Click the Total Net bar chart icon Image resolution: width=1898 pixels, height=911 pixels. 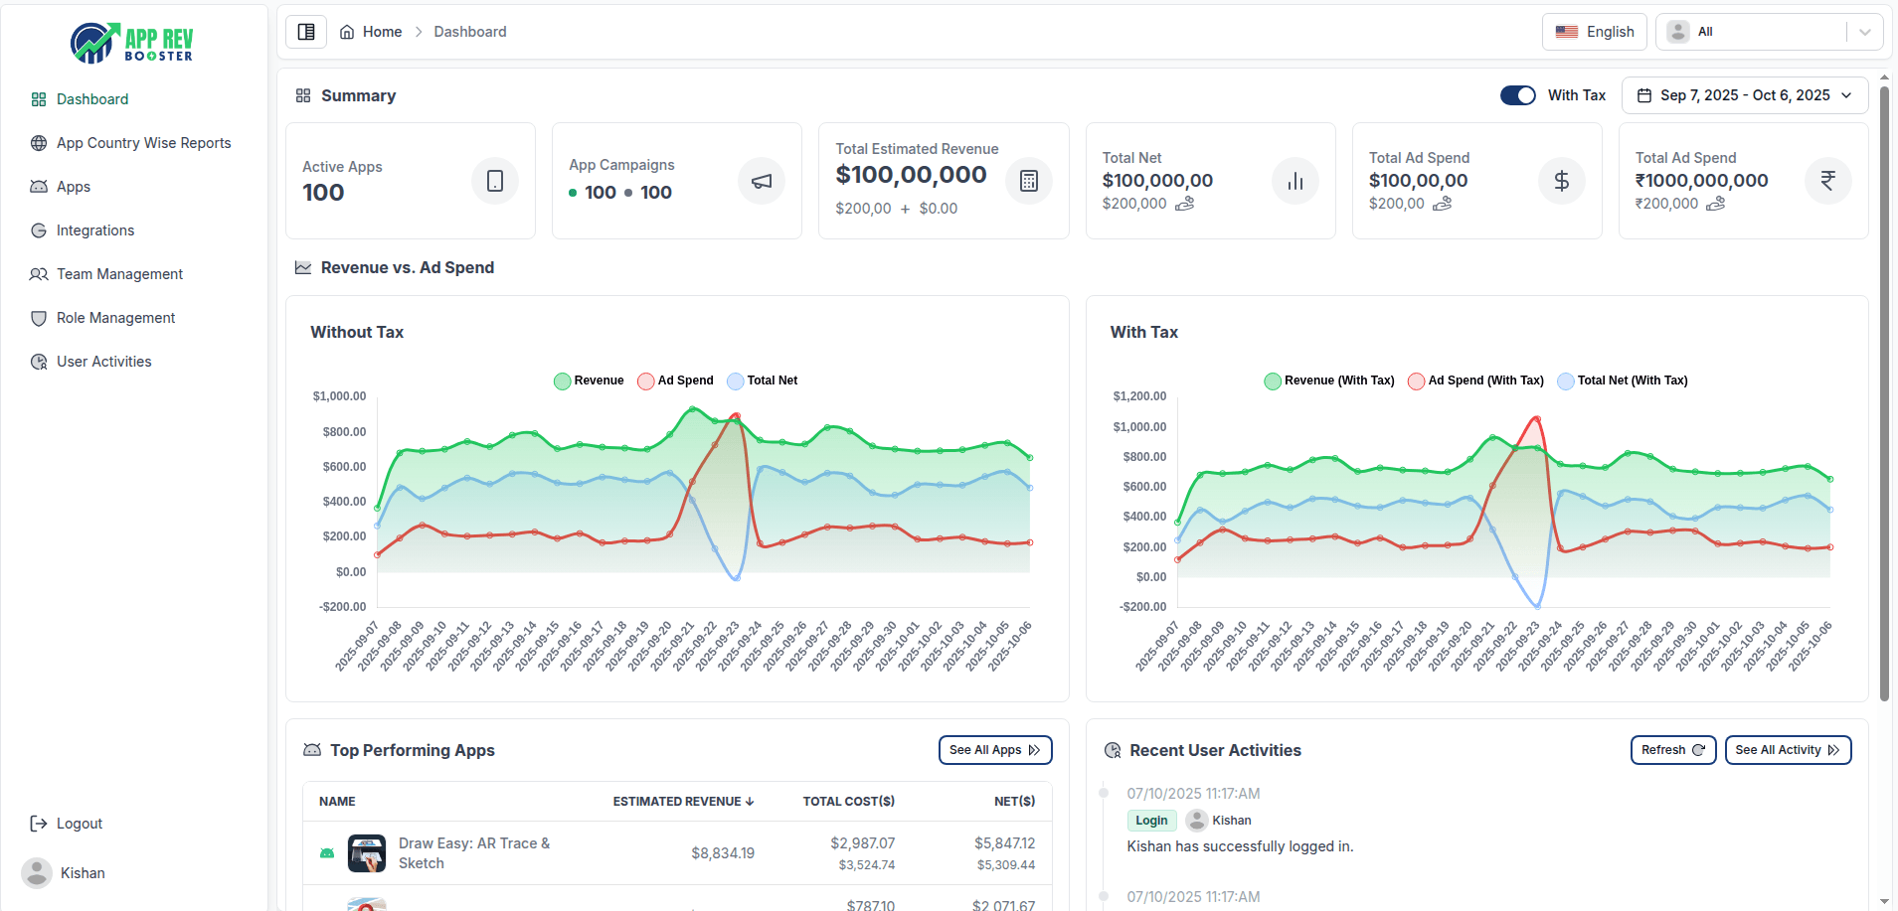1294,181
